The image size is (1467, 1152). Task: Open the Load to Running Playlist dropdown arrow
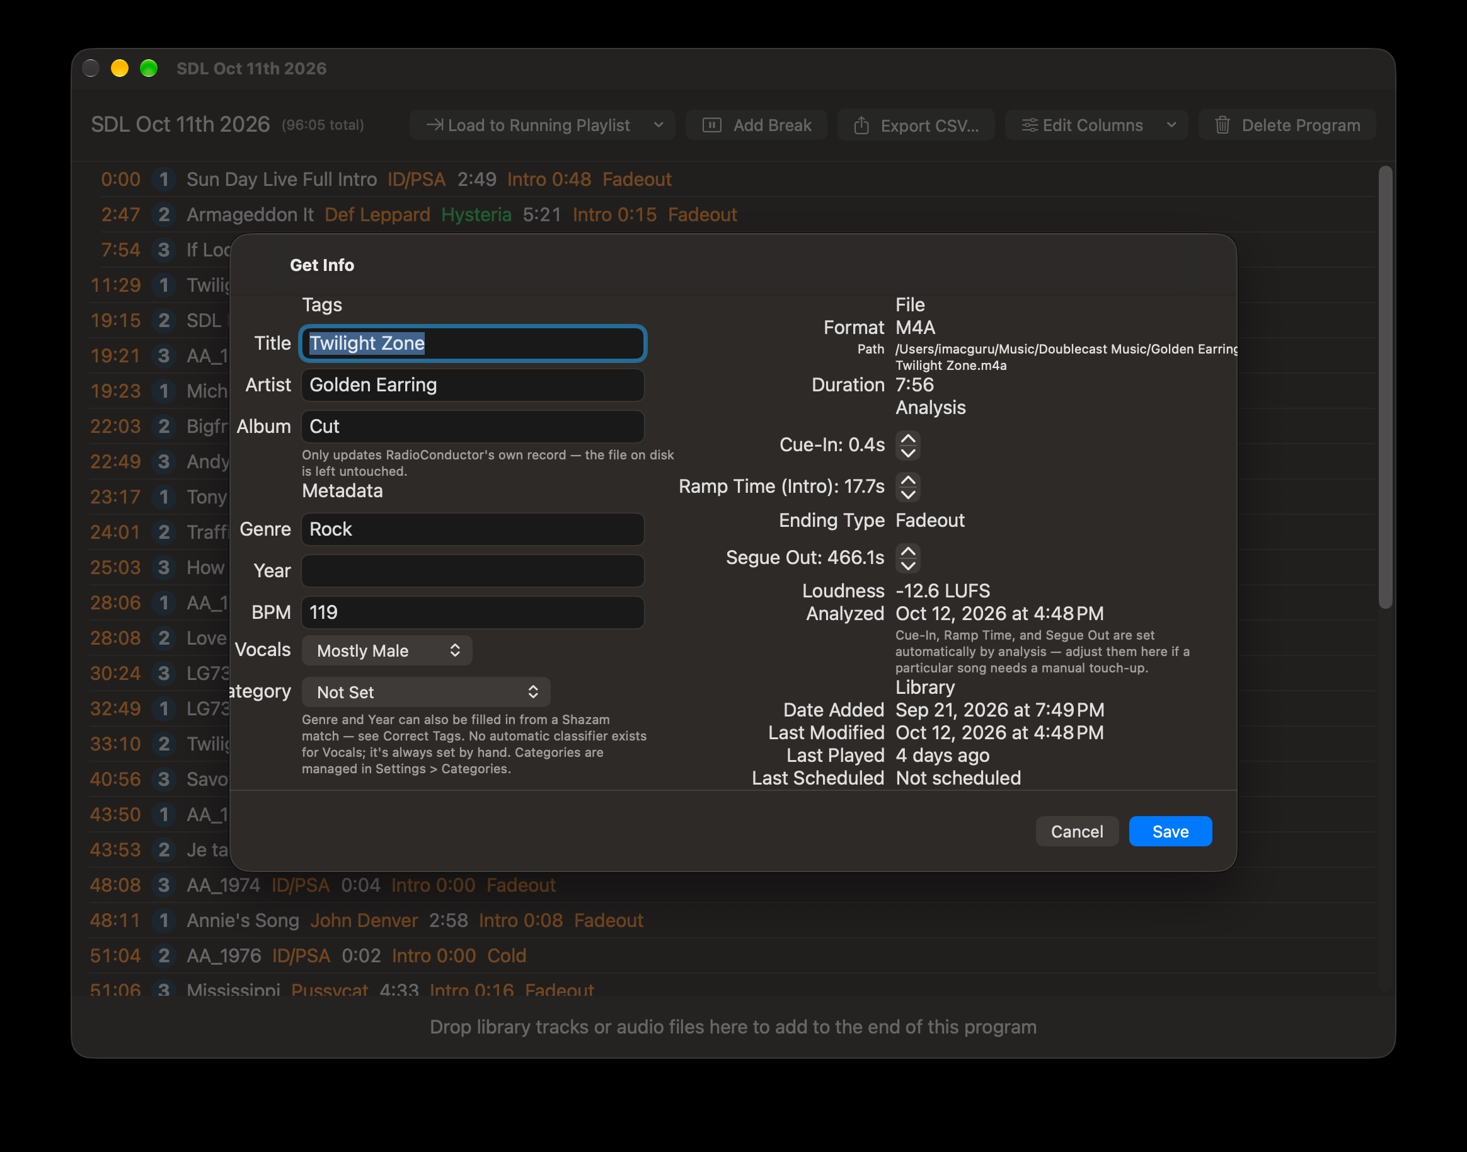tap(659, 125)
